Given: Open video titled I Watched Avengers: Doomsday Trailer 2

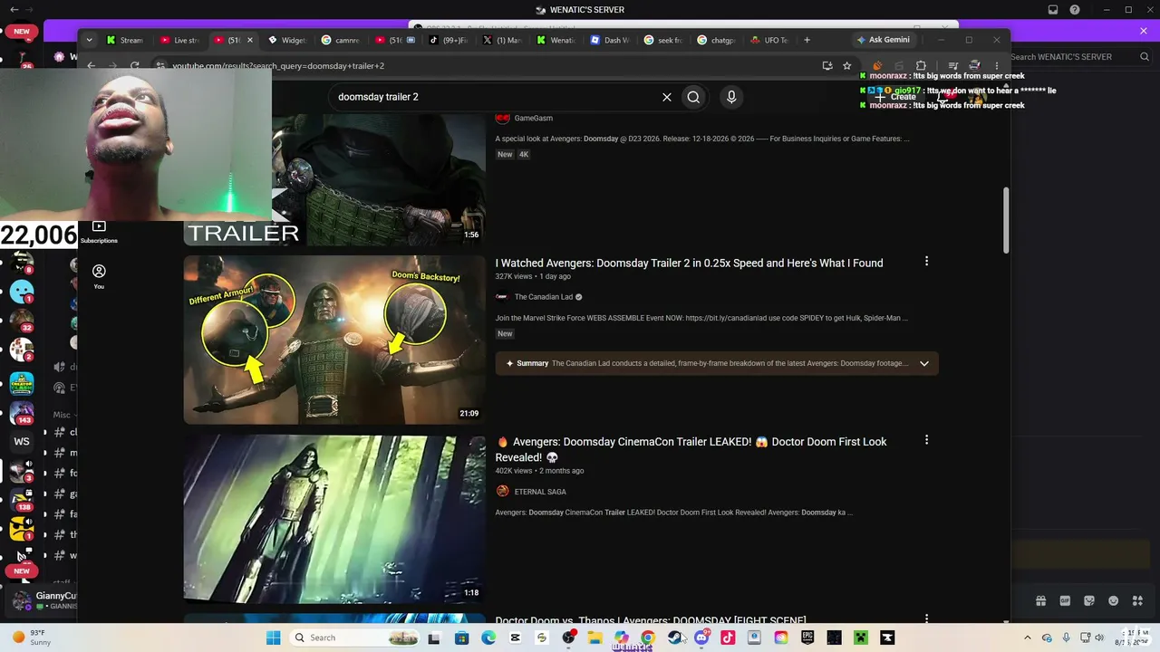Looking at the screenshot, I should point(689,263).
